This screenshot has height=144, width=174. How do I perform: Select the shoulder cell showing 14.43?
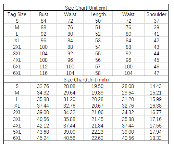[x=156, y=86]
